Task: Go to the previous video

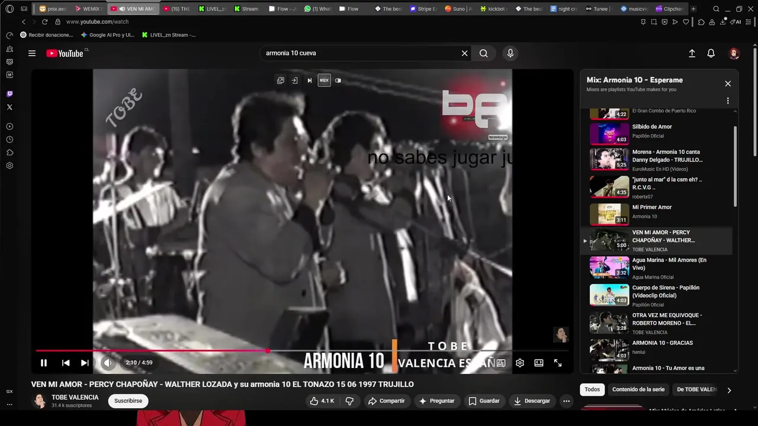Action: (66, 363)
